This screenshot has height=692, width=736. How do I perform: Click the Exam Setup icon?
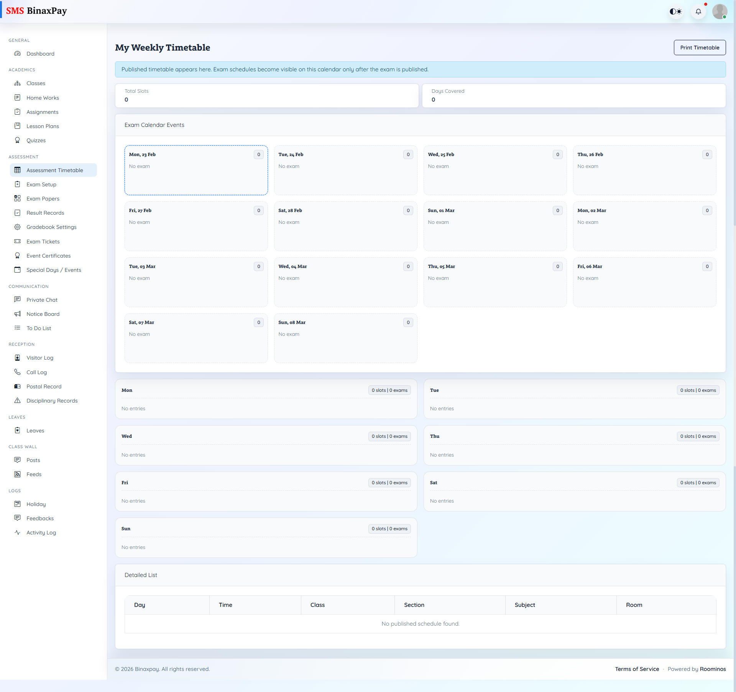[x=18, y=184]
